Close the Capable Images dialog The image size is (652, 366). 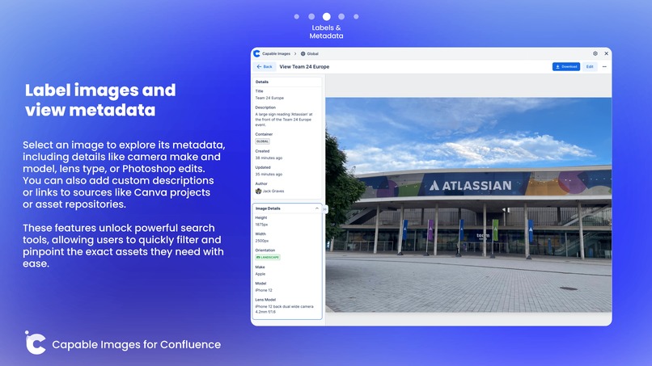point(606,53)
